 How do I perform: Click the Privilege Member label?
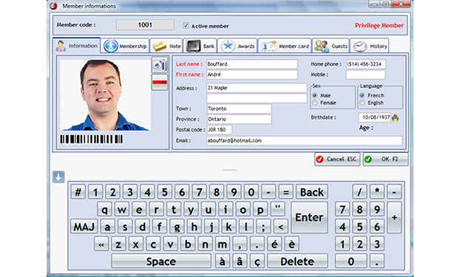[x=379, y=26]
